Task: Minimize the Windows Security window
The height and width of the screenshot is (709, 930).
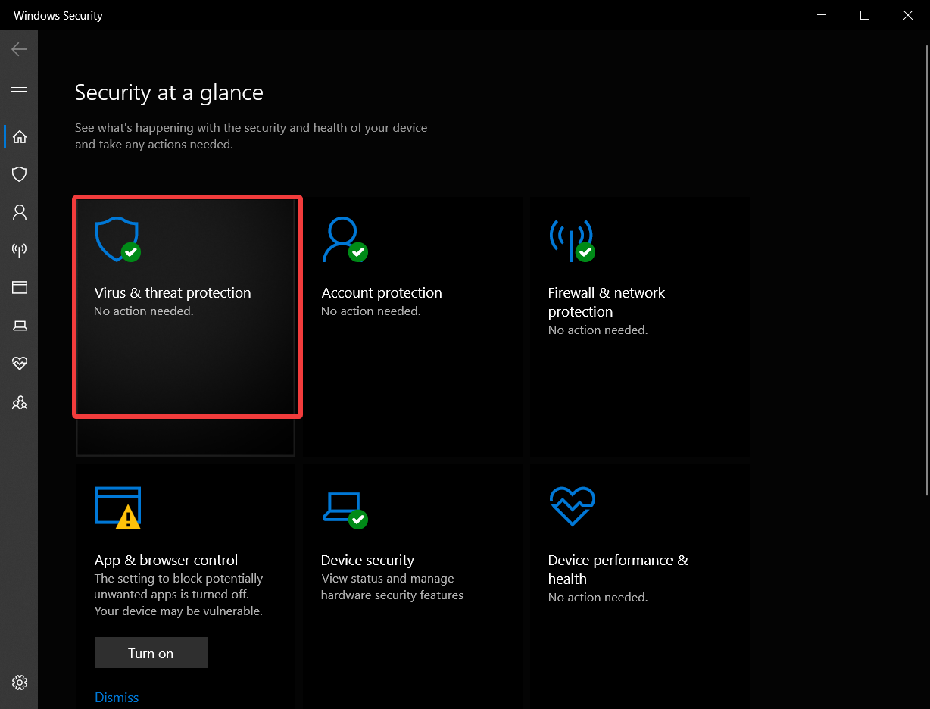Action: pyautogui.click(x=822, y=15)
